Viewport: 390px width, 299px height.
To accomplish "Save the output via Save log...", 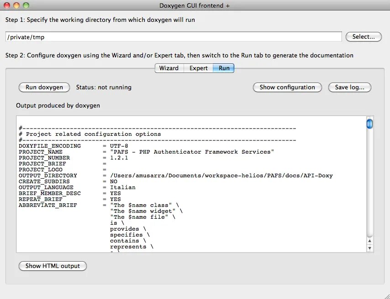I will (x=349, y=88).
